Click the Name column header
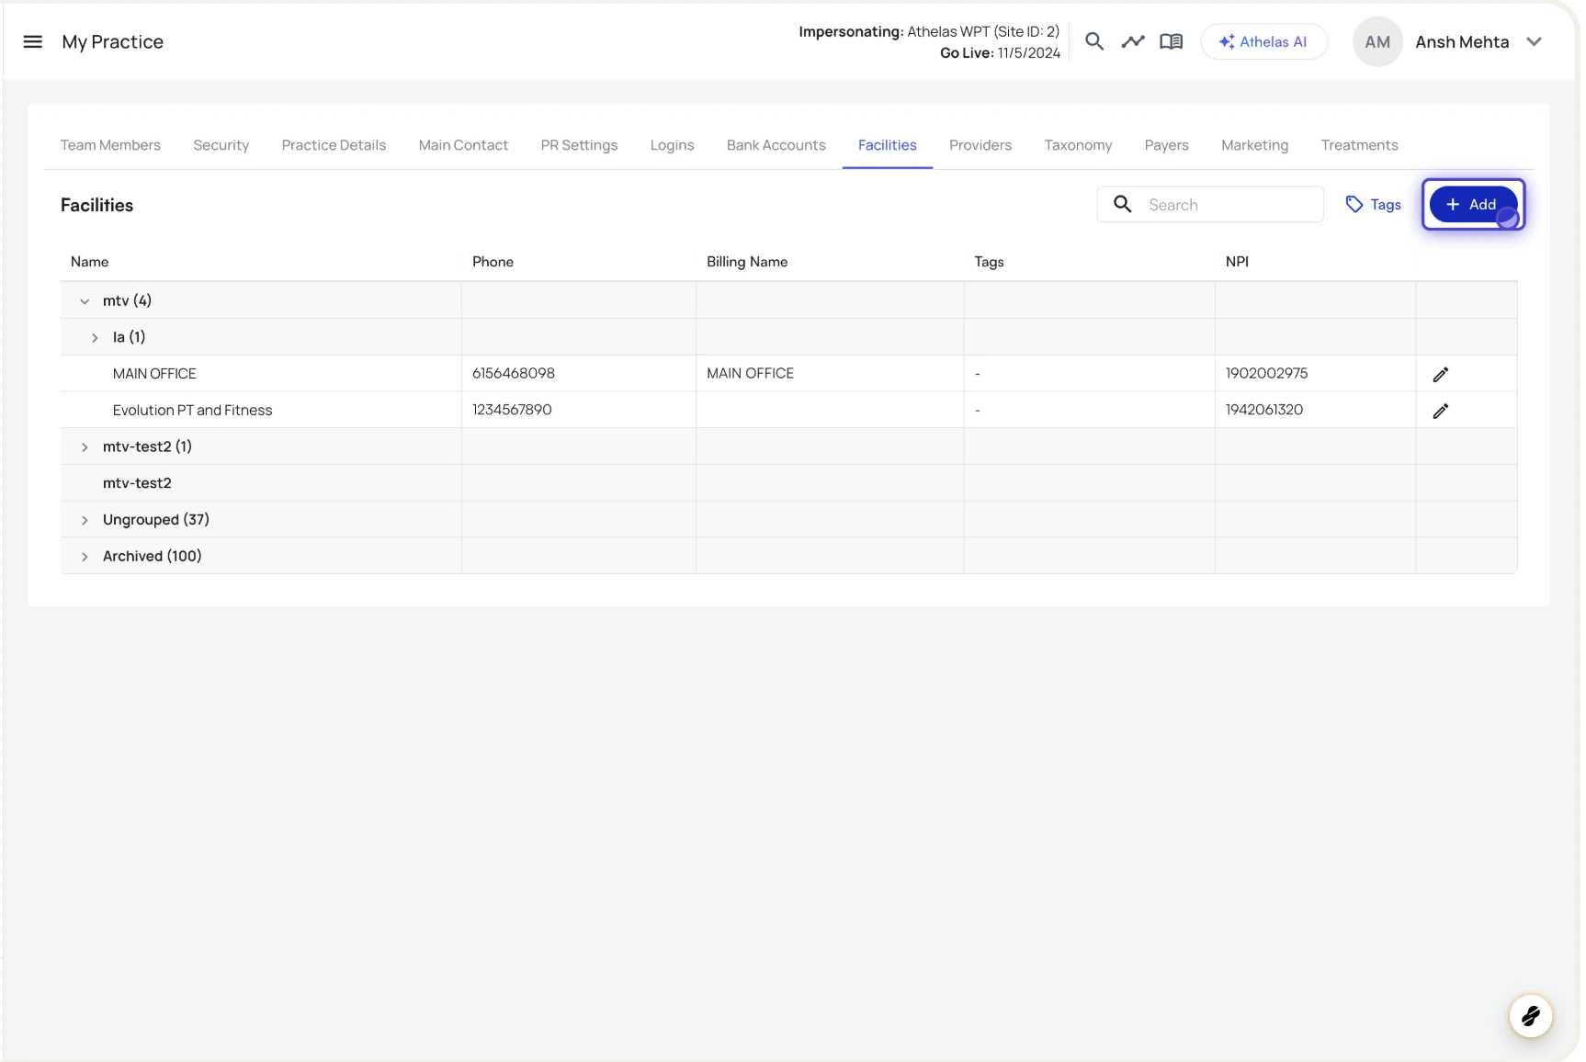Screen dimensions: 1586x1062 click(89, 262)
